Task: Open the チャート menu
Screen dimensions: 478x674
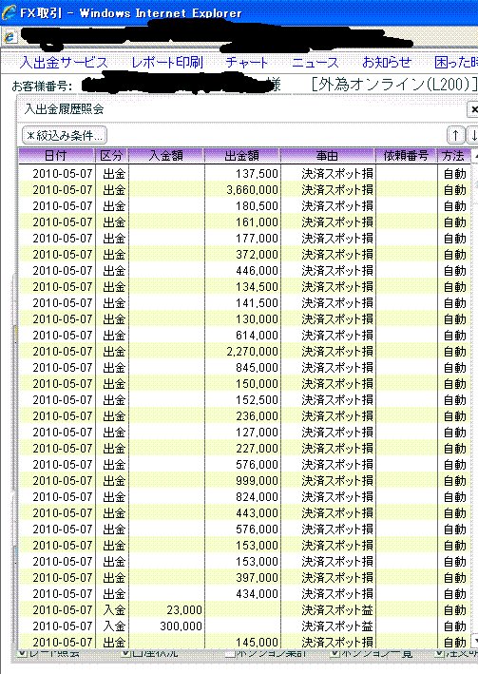Action: pos(247,63)
